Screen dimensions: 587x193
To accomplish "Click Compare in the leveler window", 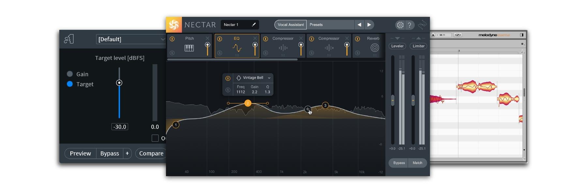I will coord(151,154).
